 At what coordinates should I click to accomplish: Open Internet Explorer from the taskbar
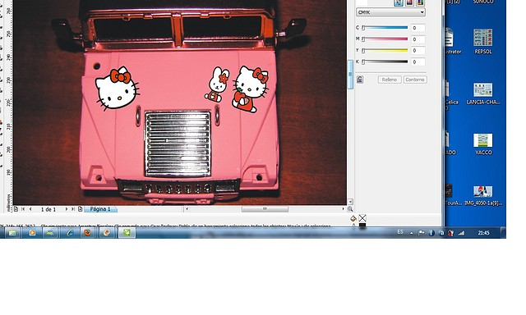[70, 233]
